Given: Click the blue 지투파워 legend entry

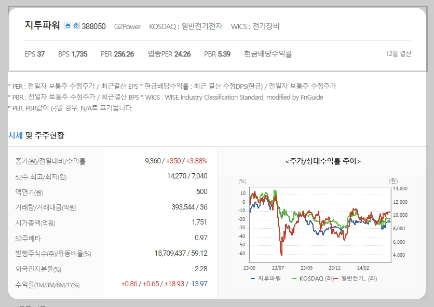Looking at the screenshot, I should 266,278.
